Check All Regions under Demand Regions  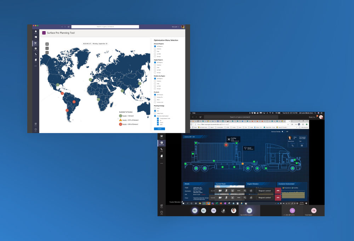tap(155, 46)
